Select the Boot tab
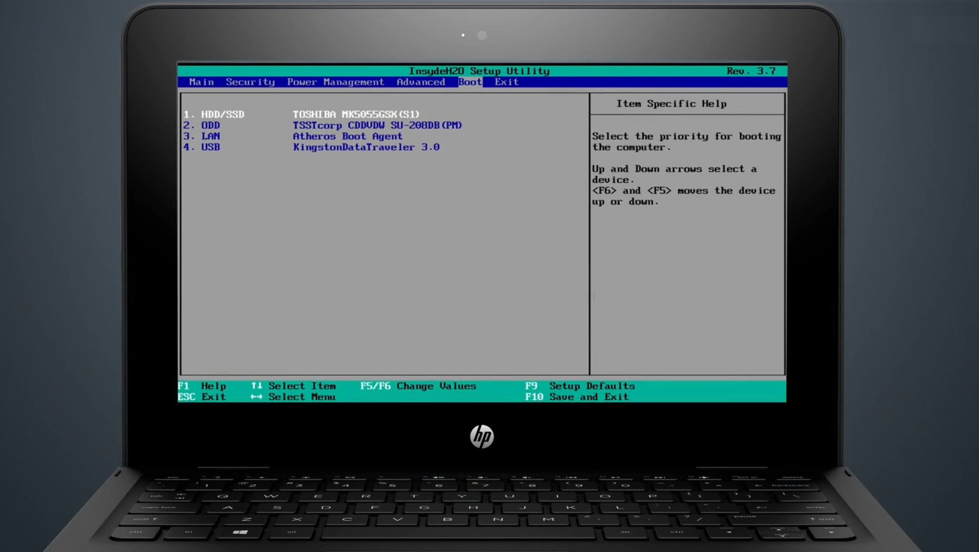Image resolution: width=979 pixels, height=552 pixels. tap(469, 82)
